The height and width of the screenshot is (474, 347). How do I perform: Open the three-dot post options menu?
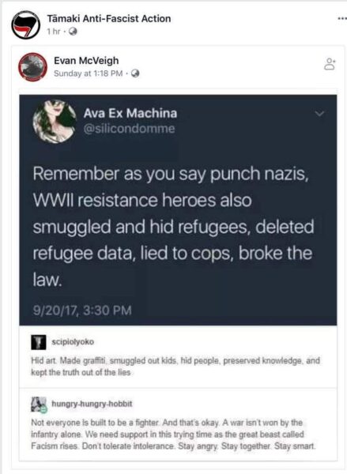342,18
